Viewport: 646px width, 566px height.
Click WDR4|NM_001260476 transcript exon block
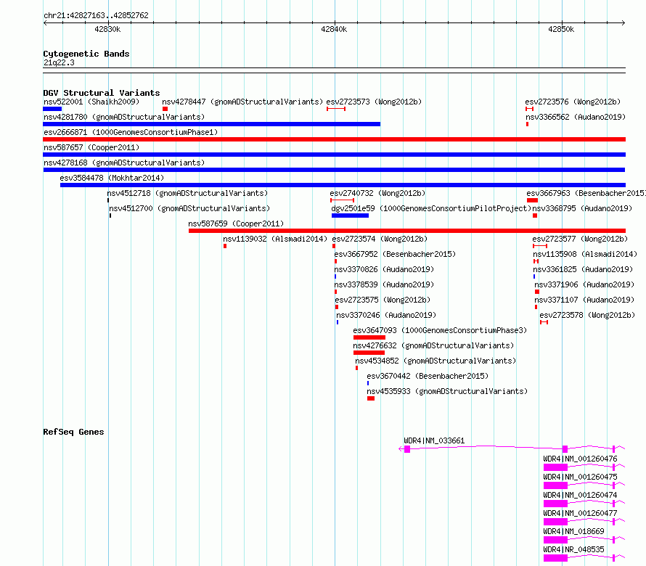point(555,467)
